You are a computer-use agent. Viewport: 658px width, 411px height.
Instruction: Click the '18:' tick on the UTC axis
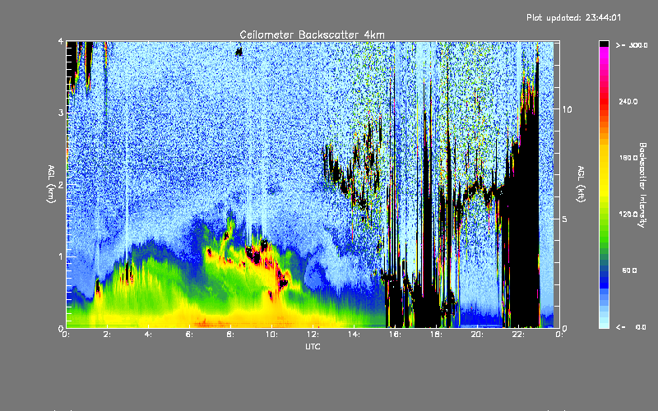(x=436, y=335)
